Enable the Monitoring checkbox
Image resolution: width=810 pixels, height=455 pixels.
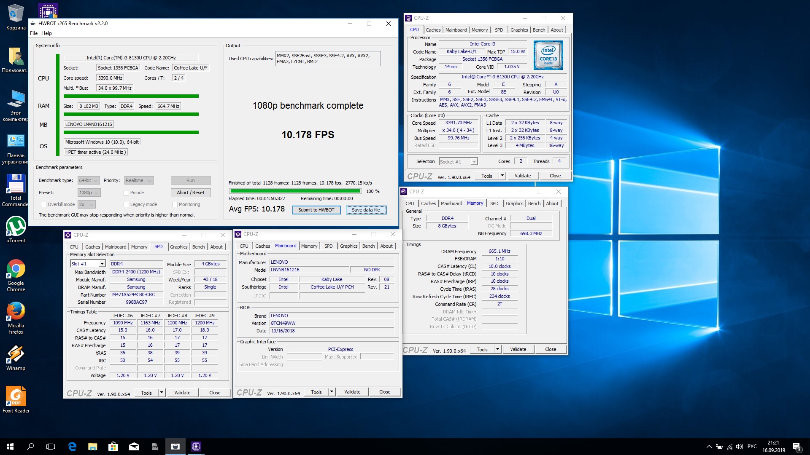click(175, 204)
